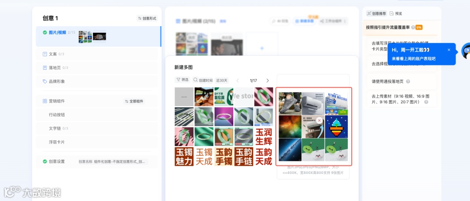Click the search magnifier icon

coord(195,80)
